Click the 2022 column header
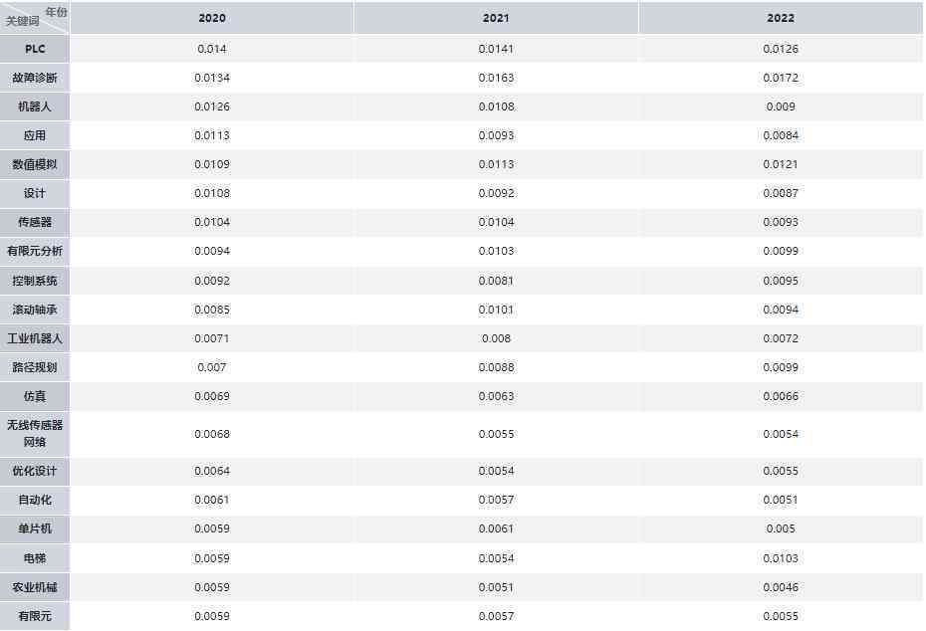The width and height of the screenshot is (926, 631). [x=781, y=18]
